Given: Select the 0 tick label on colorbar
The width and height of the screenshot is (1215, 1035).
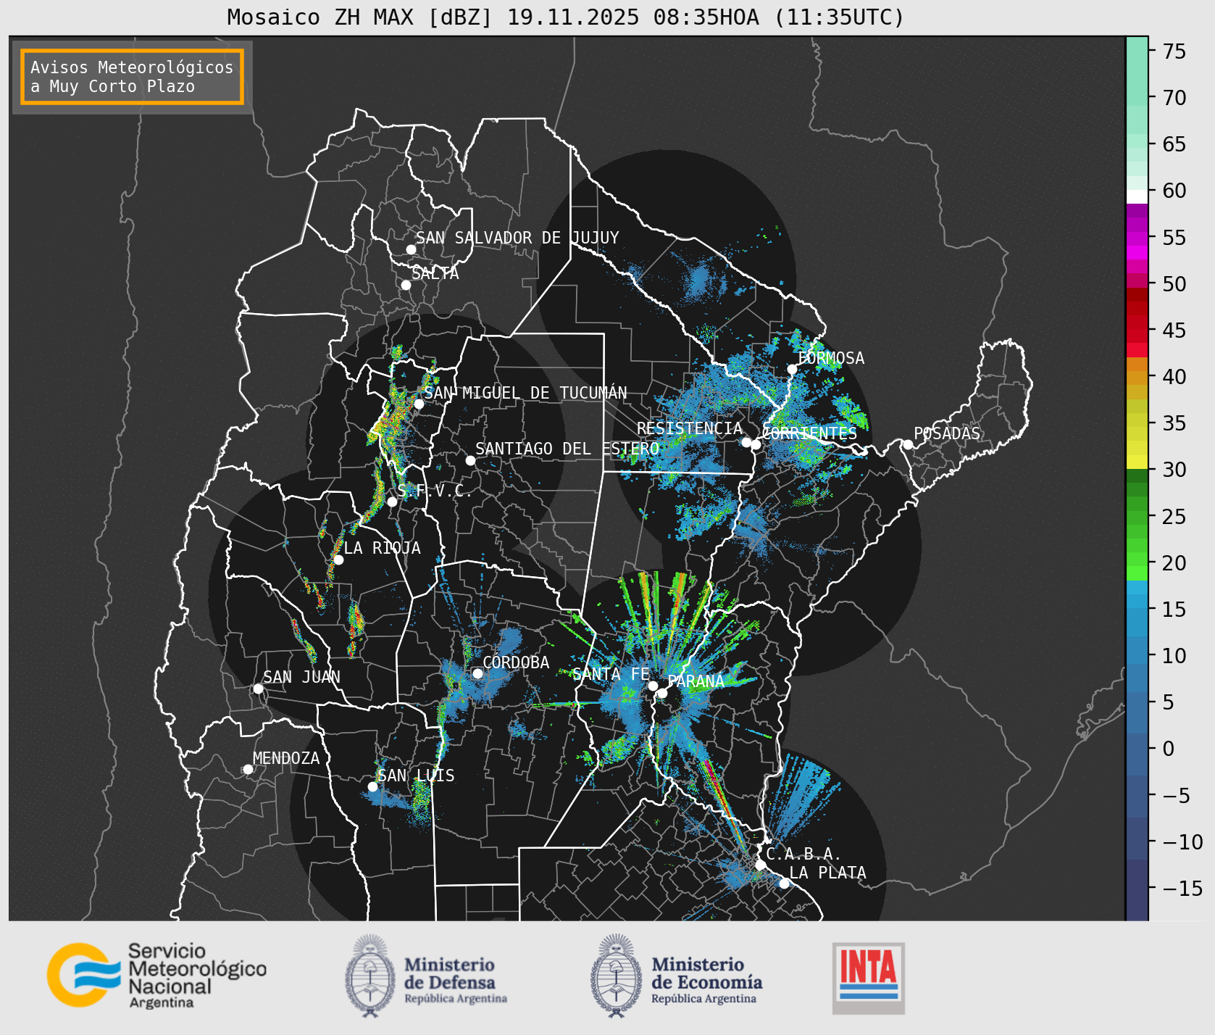Looking at the screenshot, I should click(1169, 749).
